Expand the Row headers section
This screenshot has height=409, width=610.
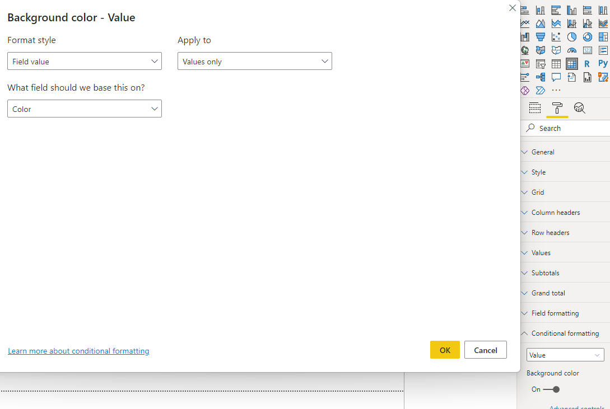click(x=565, y=233)
